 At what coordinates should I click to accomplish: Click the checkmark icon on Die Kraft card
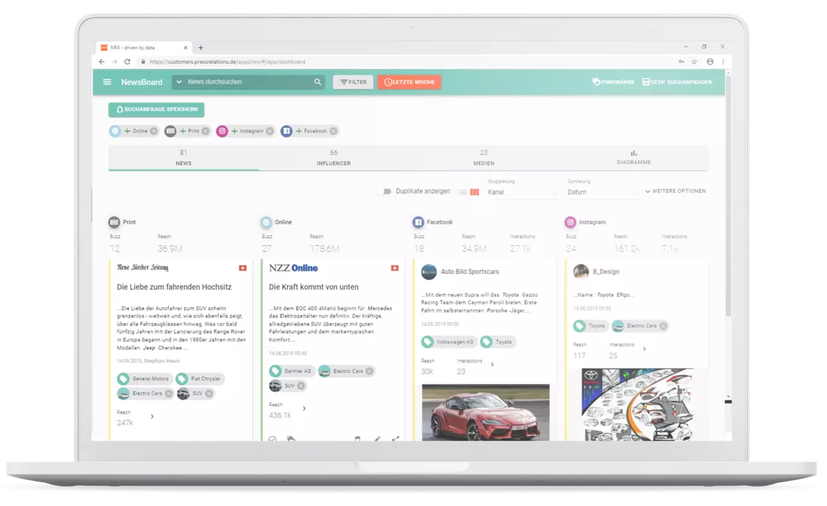272,439
